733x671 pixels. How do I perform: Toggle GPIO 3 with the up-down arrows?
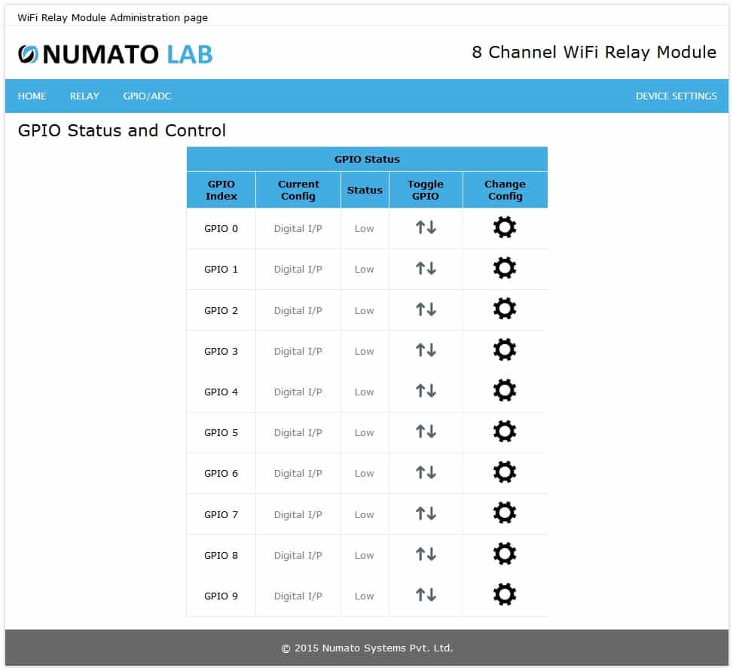pyautogui.click(x=426, y=349)
